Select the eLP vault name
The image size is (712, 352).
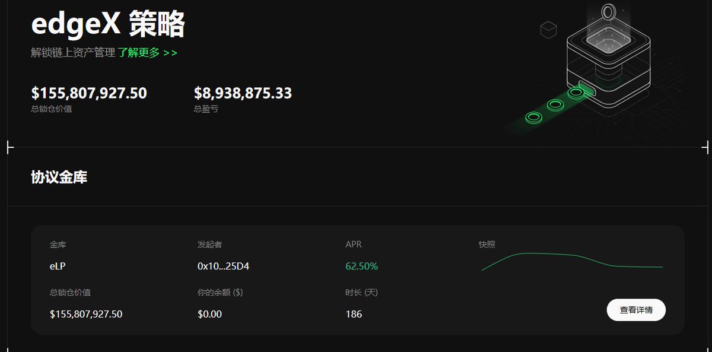58,267
